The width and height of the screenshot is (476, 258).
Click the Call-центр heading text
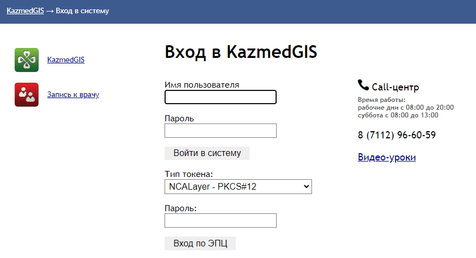[x=395, y=87]
